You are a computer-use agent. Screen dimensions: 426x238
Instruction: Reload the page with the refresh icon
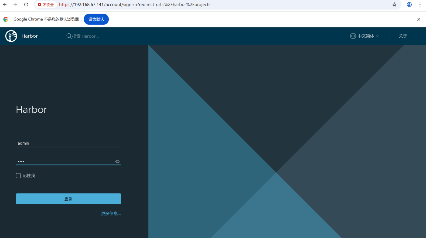[26, 5]
